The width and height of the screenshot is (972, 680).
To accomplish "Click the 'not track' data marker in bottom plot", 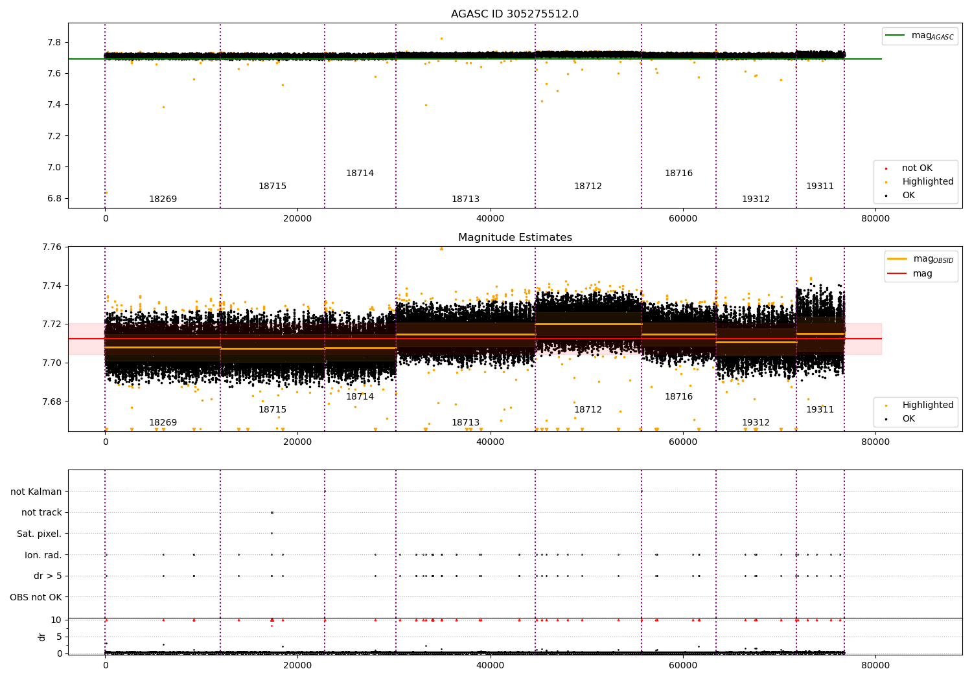I will click(272, 513).
